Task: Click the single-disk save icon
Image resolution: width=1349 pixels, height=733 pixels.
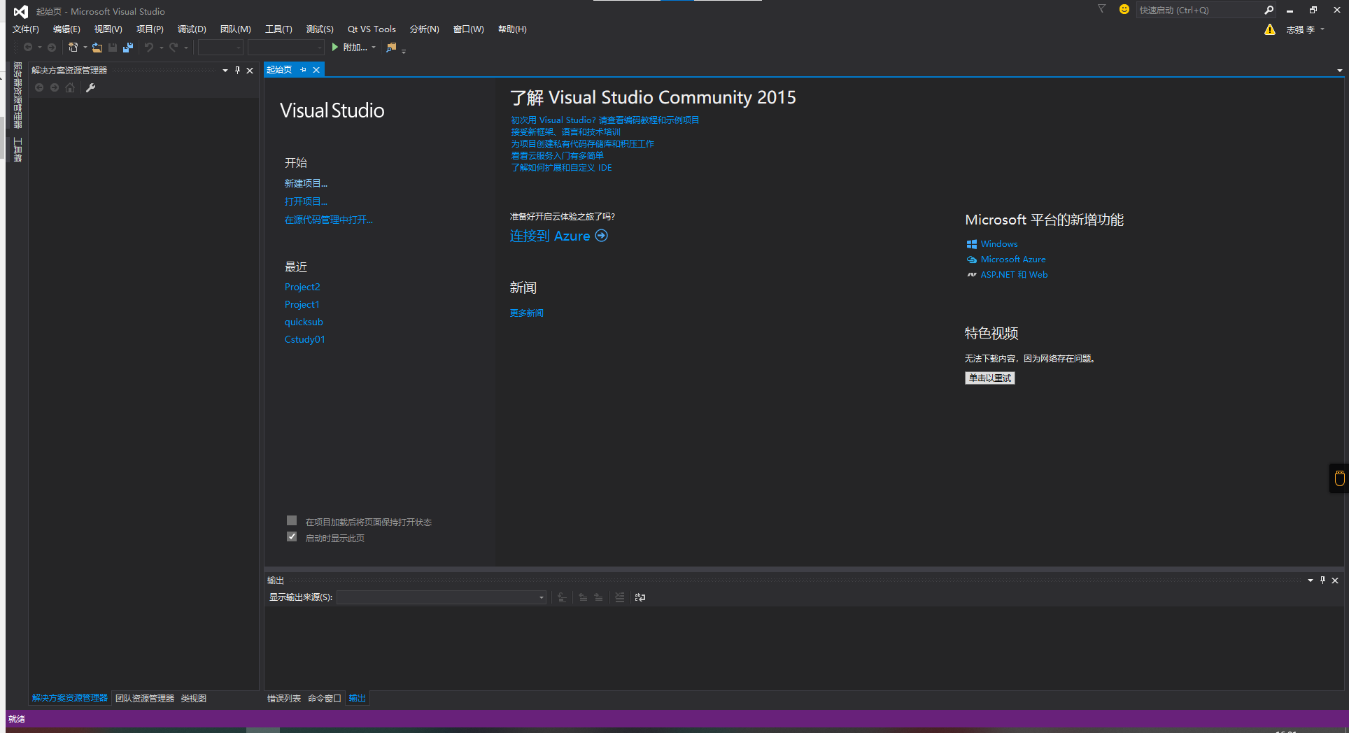Action: coord(113,48)
